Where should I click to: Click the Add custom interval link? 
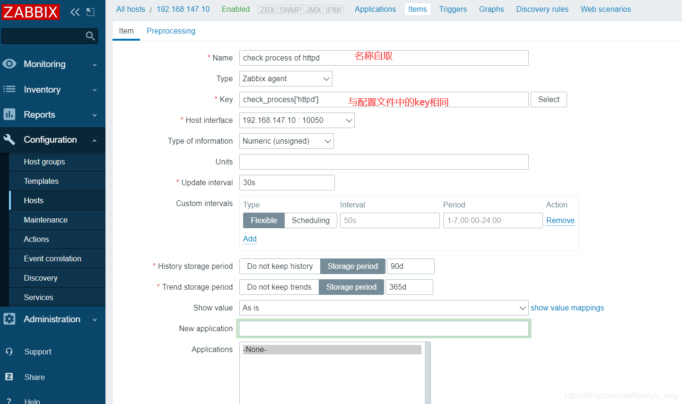pyautogui.click(x=250, y=239)
